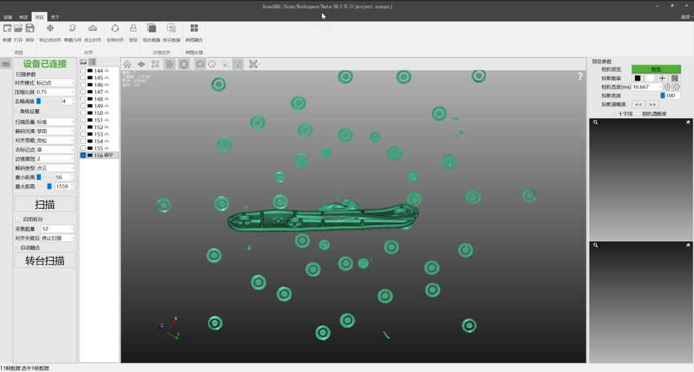Open zoom magnifier in lower camera preview

pos(595,245)
